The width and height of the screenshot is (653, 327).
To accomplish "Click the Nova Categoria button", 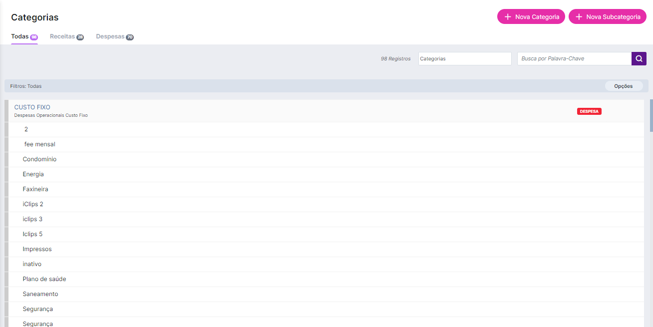I will click(x=531, y=16).
